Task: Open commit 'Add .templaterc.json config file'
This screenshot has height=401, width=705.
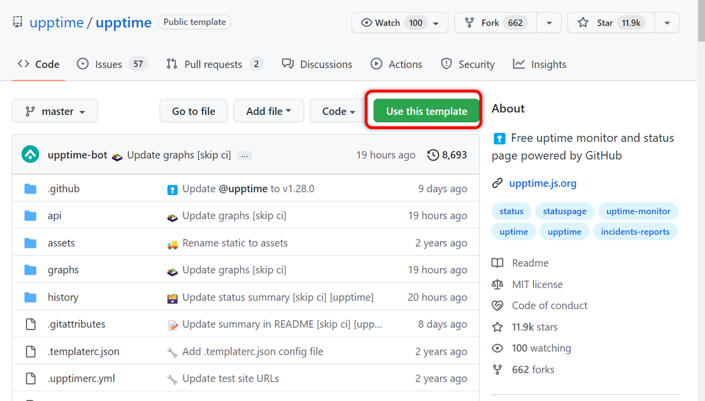Action: click(253, 351)
